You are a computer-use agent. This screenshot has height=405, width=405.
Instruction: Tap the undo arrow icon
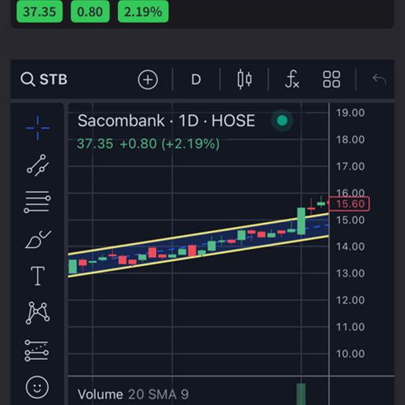click(379, 79)
